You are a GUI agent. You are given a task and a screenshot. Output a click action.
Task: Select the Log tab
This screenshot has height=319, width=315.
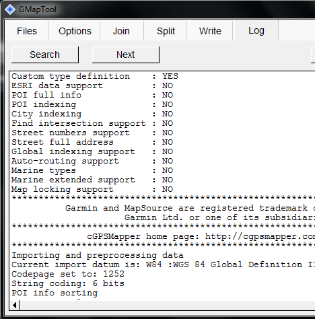point(256,30)
